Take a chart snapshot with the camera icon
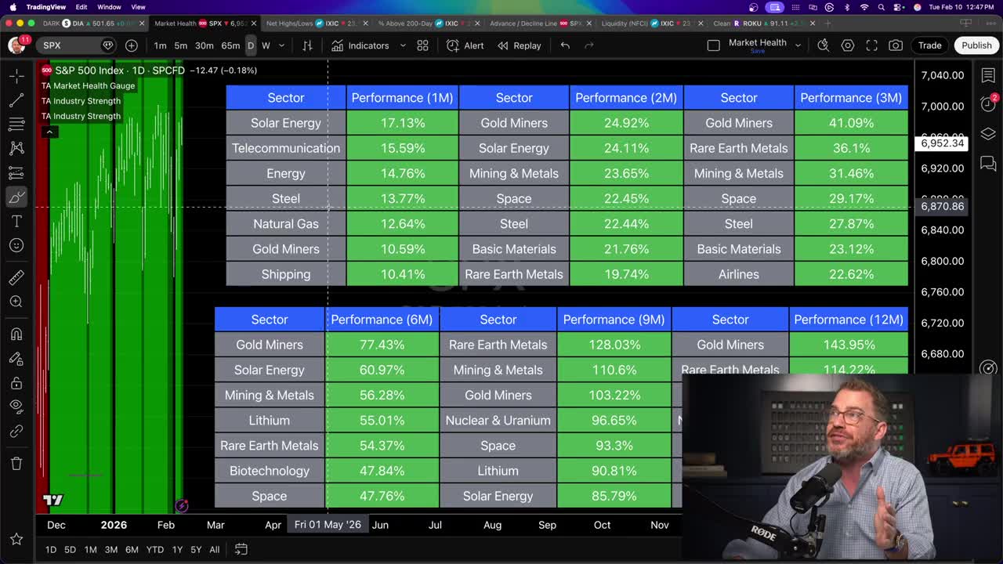The height and width of the screenshot is (564, 1003). click(896, 45)
